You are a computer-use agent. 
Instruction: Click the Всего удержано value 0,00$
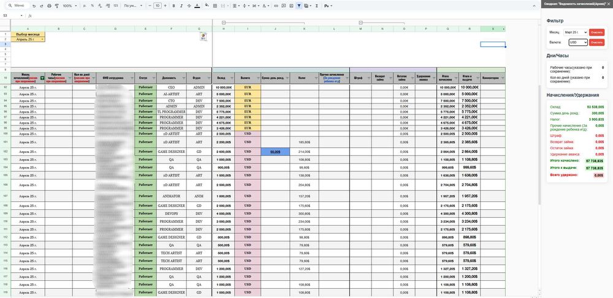pyautogui.click(x=598, y=176)
